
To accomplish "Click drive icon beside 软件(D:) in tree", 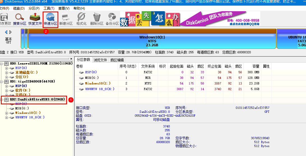I will click(12, 91).
